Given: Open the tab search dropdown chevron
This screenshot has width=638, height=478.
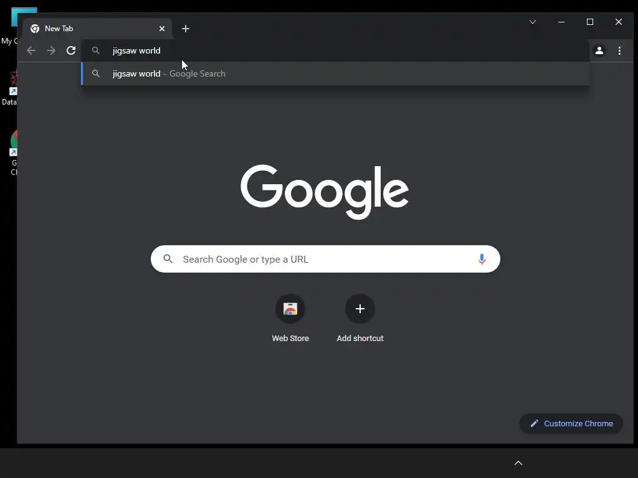Looking at the screenshot, I should 533,22.
